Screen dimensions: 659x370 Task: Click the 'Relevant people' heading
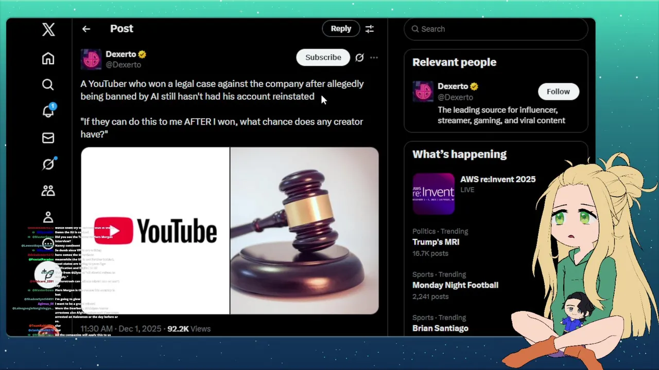point(454,62)
